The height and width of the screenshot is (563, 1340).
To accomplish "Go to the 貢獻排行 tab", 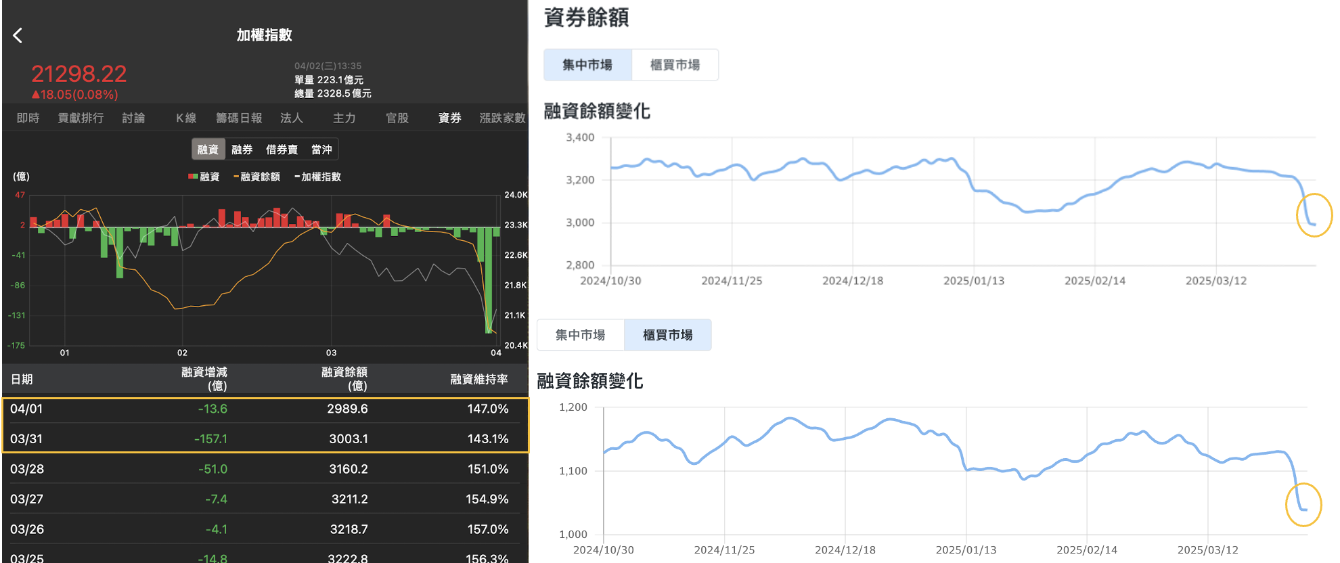I will coord(81,118).
